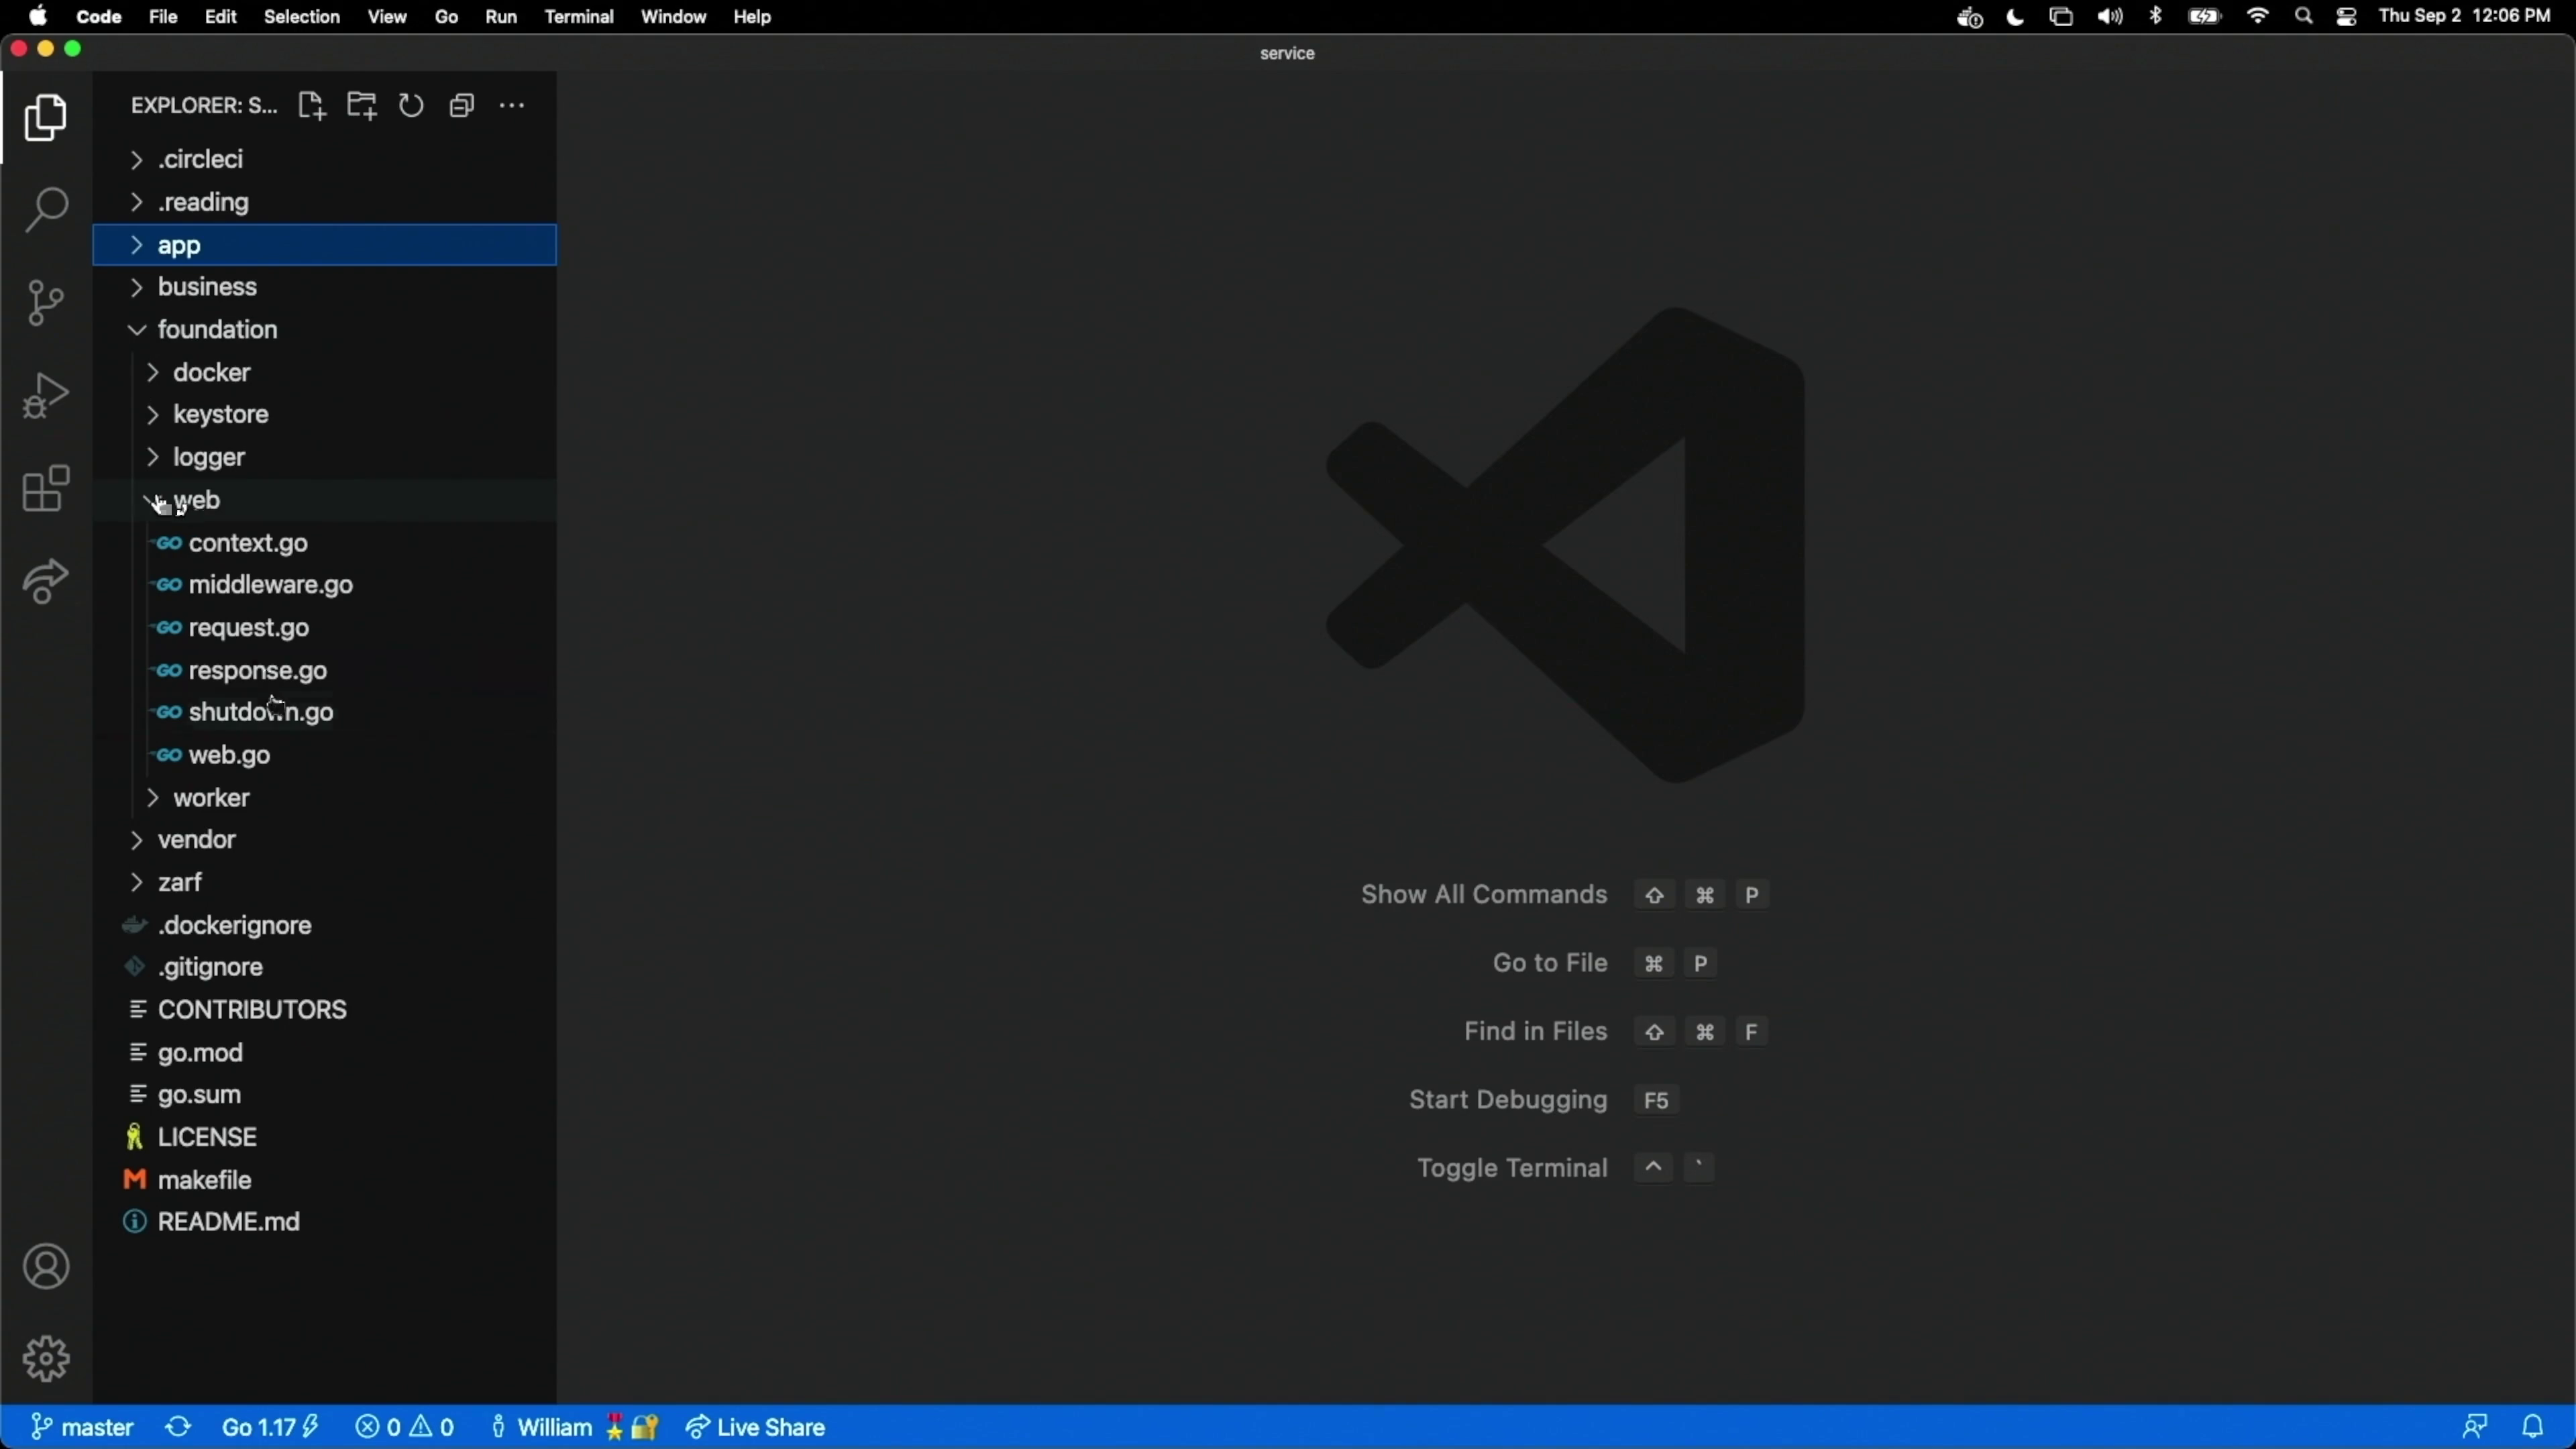Viewport: 2576px width, 1449px height.
Task: Open the Apple menu
Action: click(38, 17)
